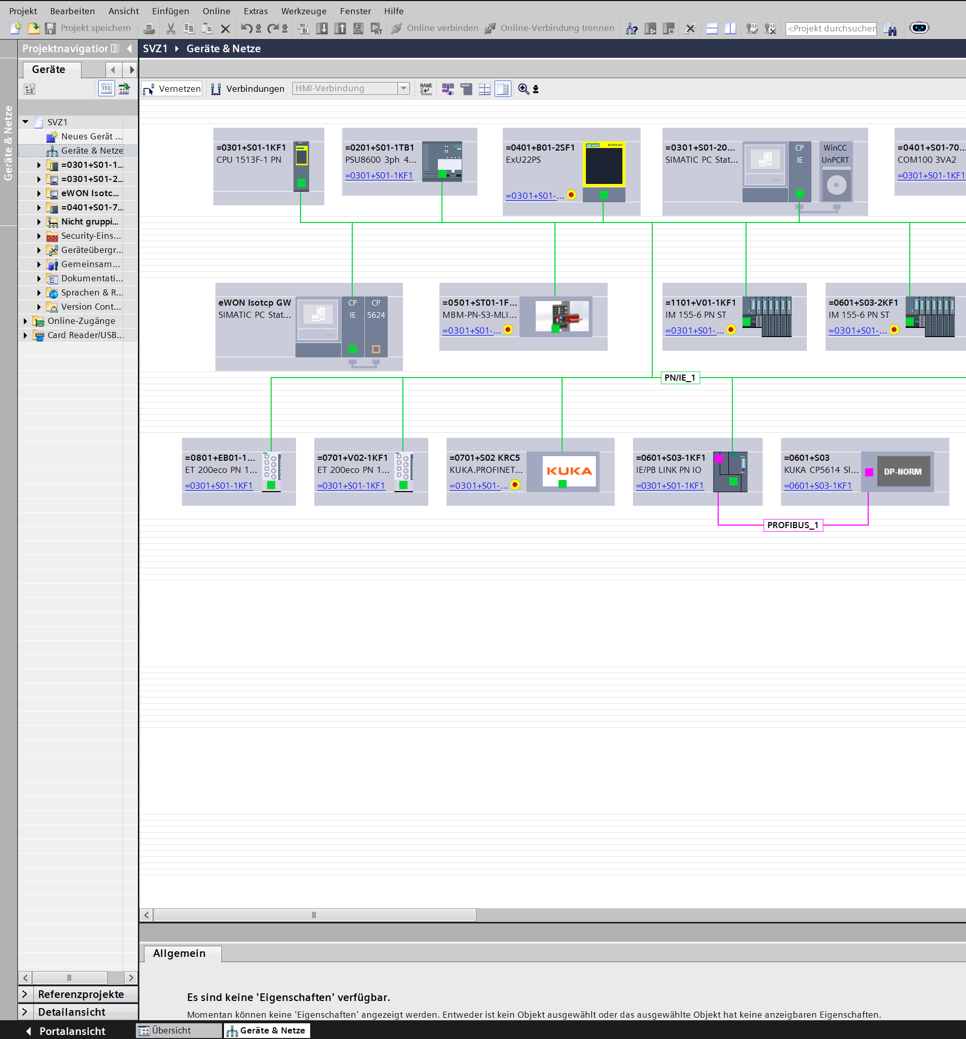Click =0601+S03-1KF1 link under KUKA CP5614
The image size is (966, 1039).
pyautogui.click(x=818, y=486)
